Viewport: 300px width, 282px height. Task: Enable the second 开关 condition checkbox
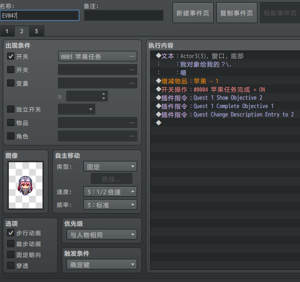pos(11,69)
